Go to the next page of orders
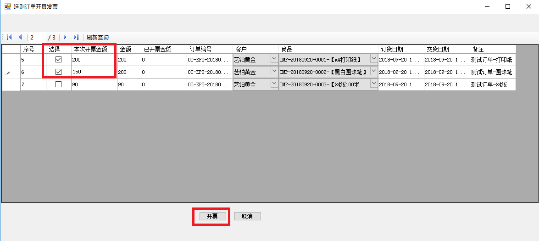Image resolution: width=539 pixels, height=241 pixels. tap(65, 37)
